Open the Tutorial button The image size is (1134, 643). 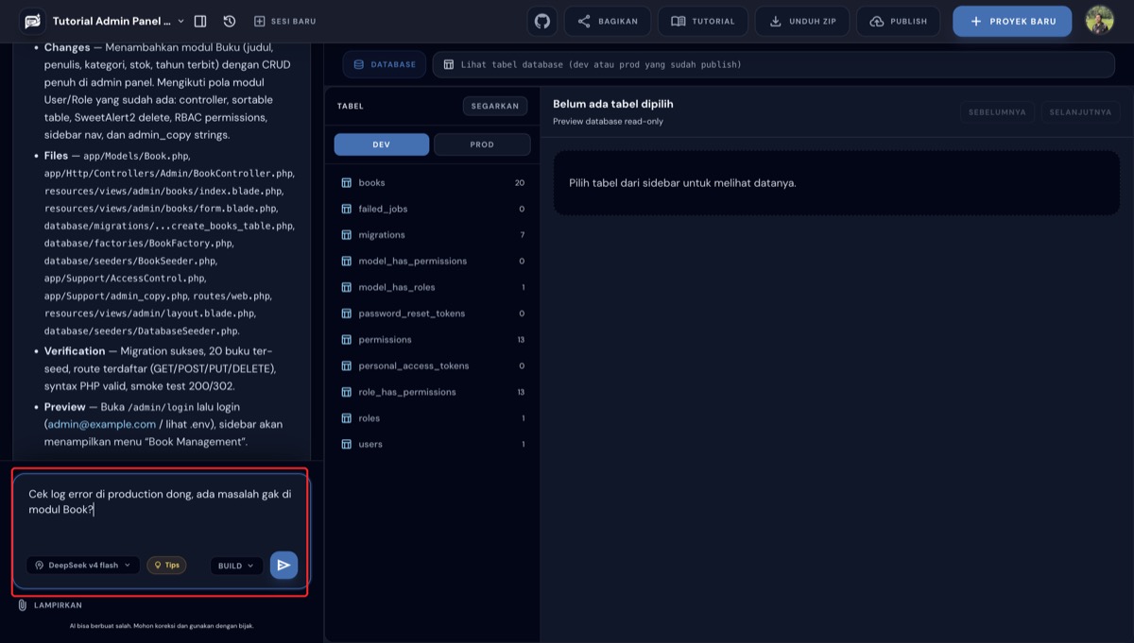703,21
